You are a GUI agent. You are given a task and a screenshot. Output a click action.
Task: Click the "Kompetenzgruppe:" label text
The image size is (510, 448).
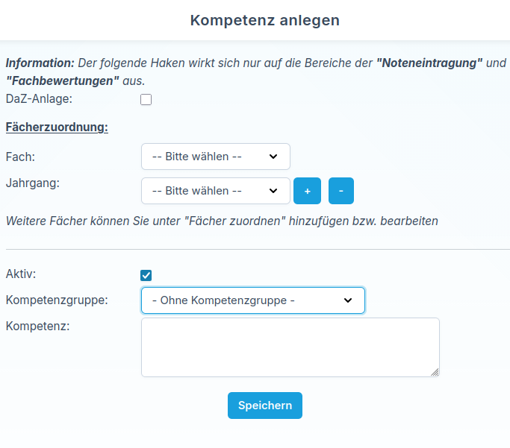[57, 300]
